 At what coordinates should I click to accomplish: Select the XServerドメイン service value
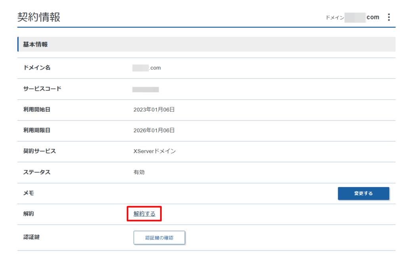[x=155, y=151]
